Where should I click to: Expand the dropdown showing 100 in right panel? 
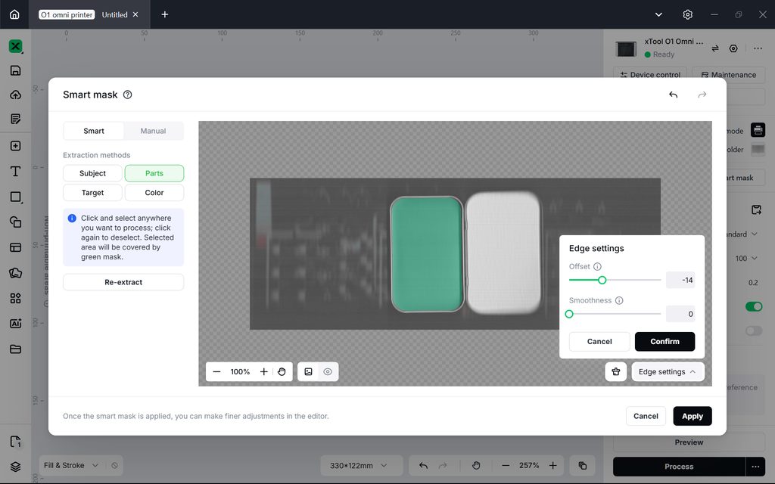point(746,259)
